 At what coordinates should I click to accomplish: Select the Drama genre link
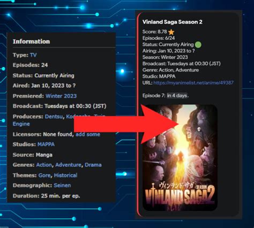[x=93, y=165]
